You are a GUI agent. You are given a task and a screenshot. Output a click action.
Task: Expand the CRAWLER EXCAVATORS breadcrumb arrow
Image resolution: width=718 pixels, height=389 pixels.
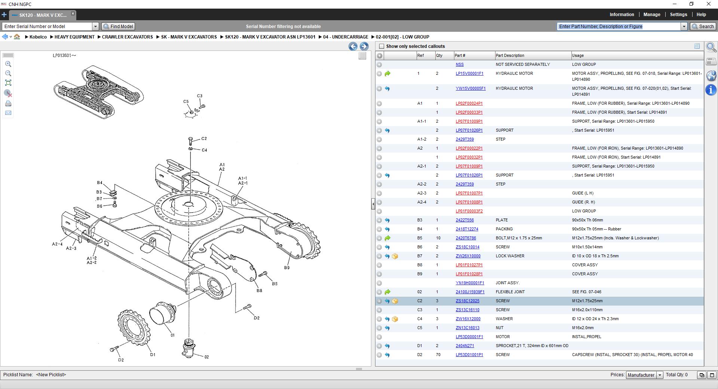99,37
